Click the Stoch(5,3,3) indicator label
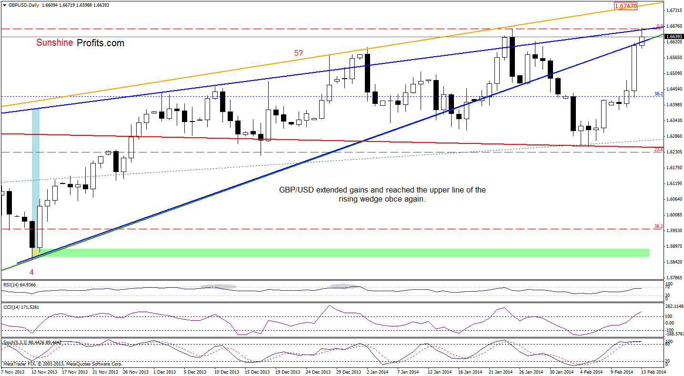This screenshot has height=376, width=684. click(32, 342)
